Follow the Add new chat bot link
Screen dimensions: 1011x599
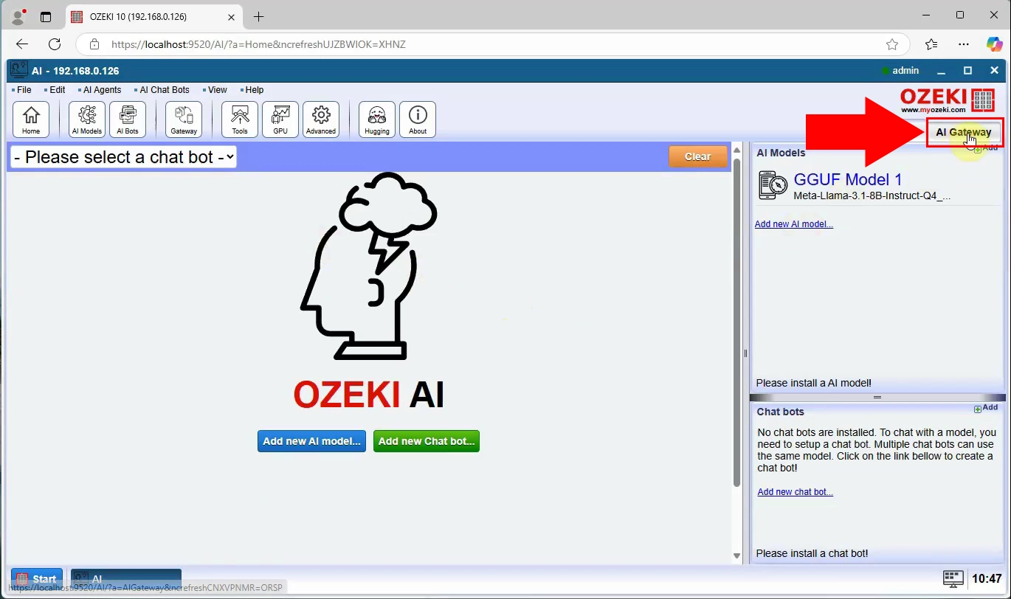(x=796, y=492)
